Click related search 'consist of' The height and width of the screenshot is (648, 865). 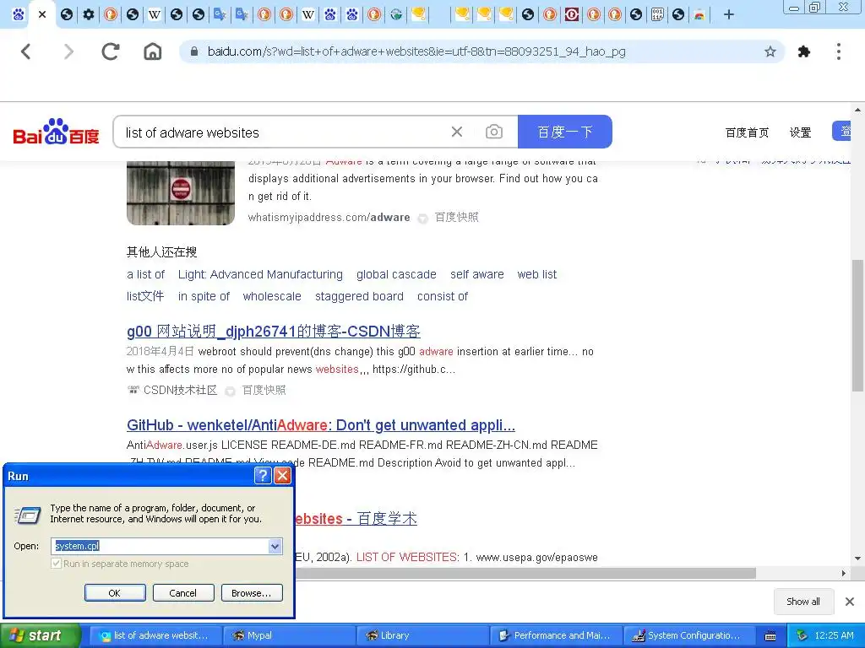coord(443,296)
